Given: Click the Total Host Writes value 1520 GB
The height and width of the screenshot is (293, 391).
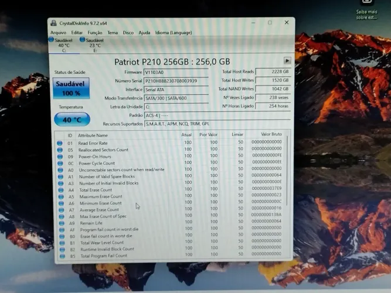Looking at the screenshot, I should click(273, 80).
